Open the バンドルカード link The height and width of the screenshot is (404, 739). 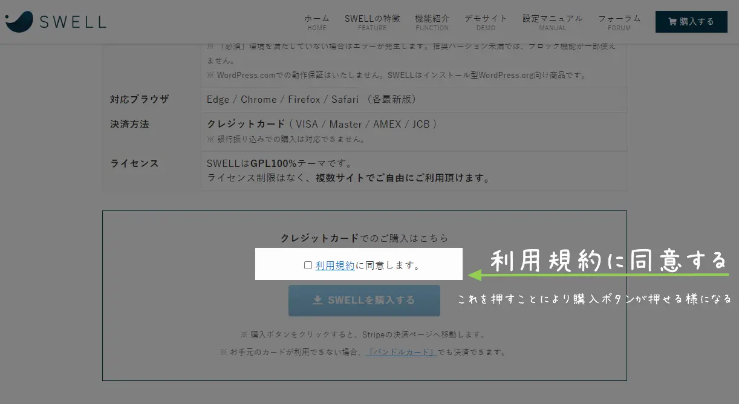pyautogui.click(x=402, y=352)
